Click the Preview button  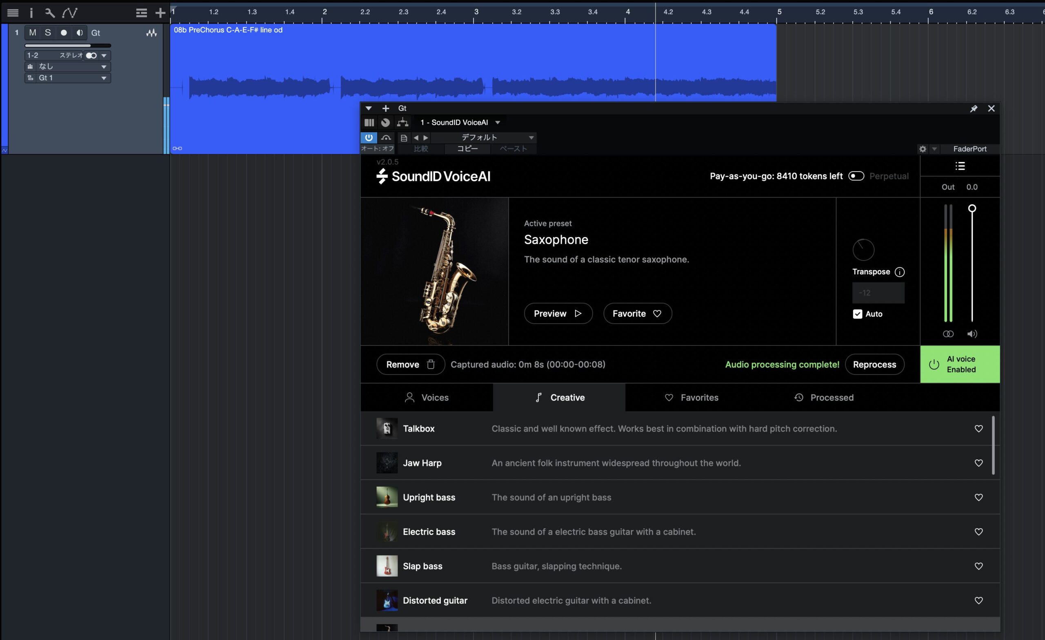coord(558,314)
